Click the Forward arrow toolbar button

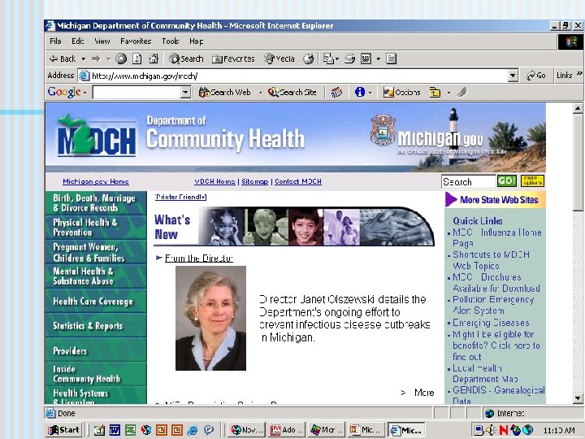coord(96,59)
